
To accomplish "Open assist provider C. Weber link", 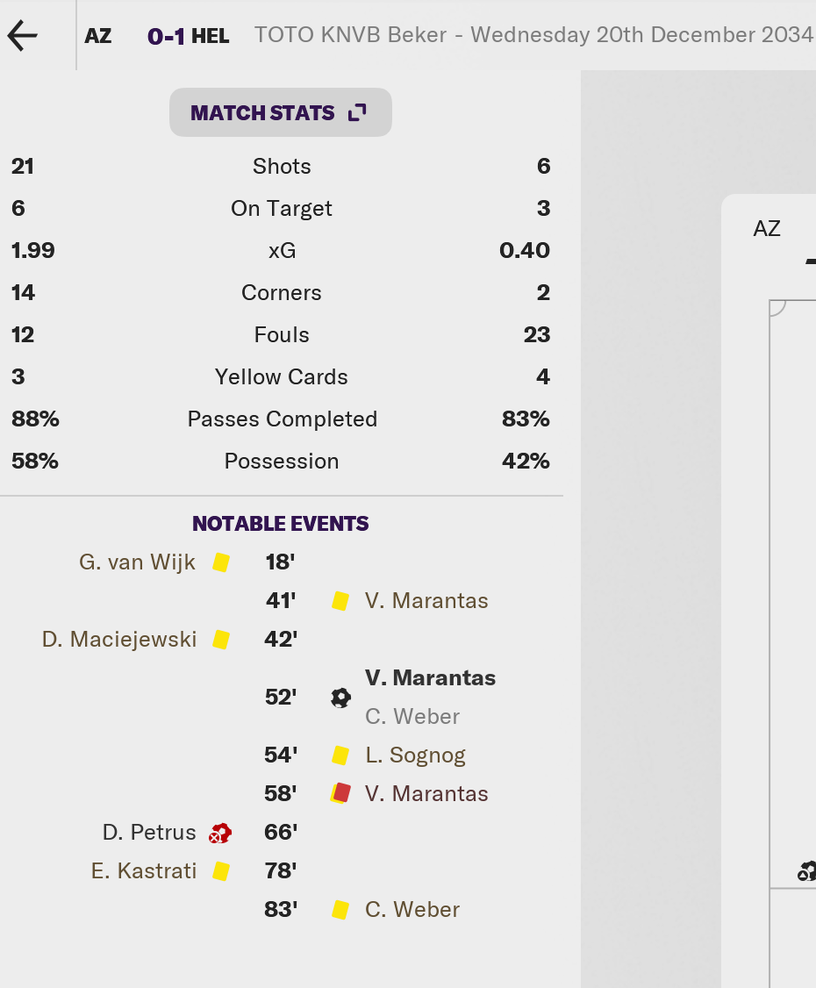I will point(412,716).
